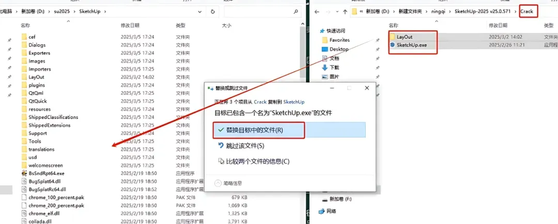This screenshot has height=224, width=558.
Task: Click the refresh button in left Explorer window
Action: tap(213, 12)
